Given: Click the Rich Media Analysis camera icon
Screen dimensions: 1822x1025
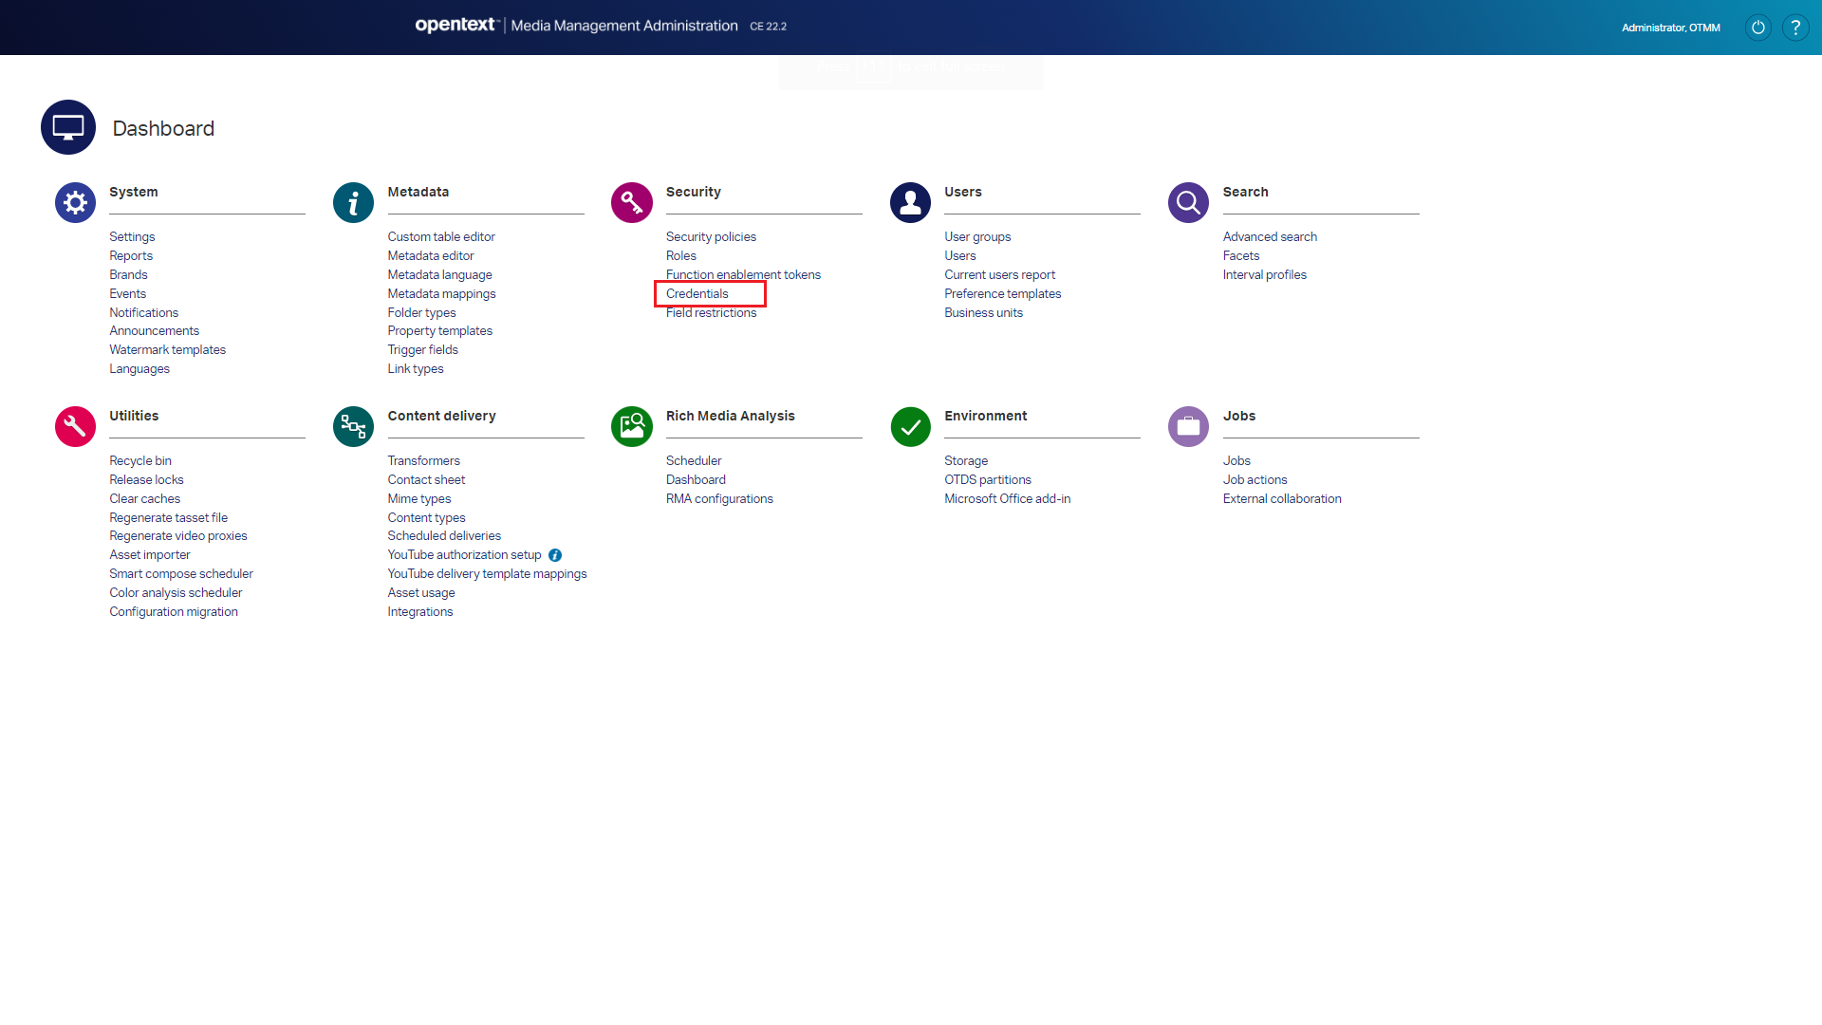Looking at the screenshot, I should click(x=630, y=426).
